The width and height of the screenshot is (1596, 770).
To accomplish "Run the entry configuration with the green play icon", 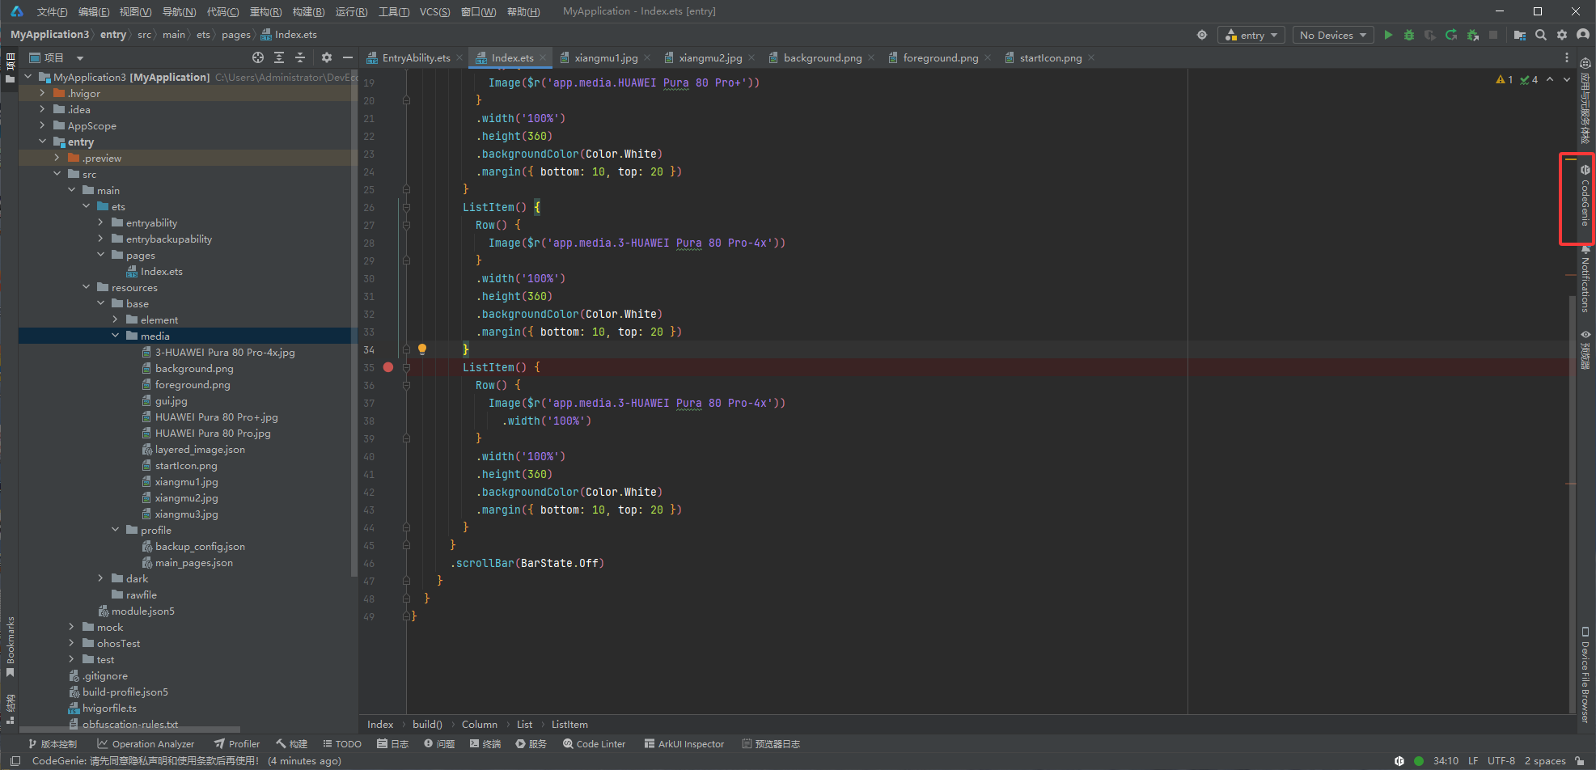I will (x=1388, y=35).
